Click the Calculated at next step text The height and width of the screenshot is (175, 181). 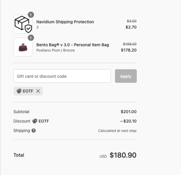click(x=117, y=131)
